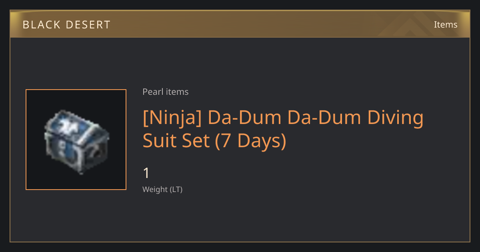Click the (7 Days) duration text
The width and height of the screenshot is (480, 252).
pyautogui.click(x=251, y=141)
